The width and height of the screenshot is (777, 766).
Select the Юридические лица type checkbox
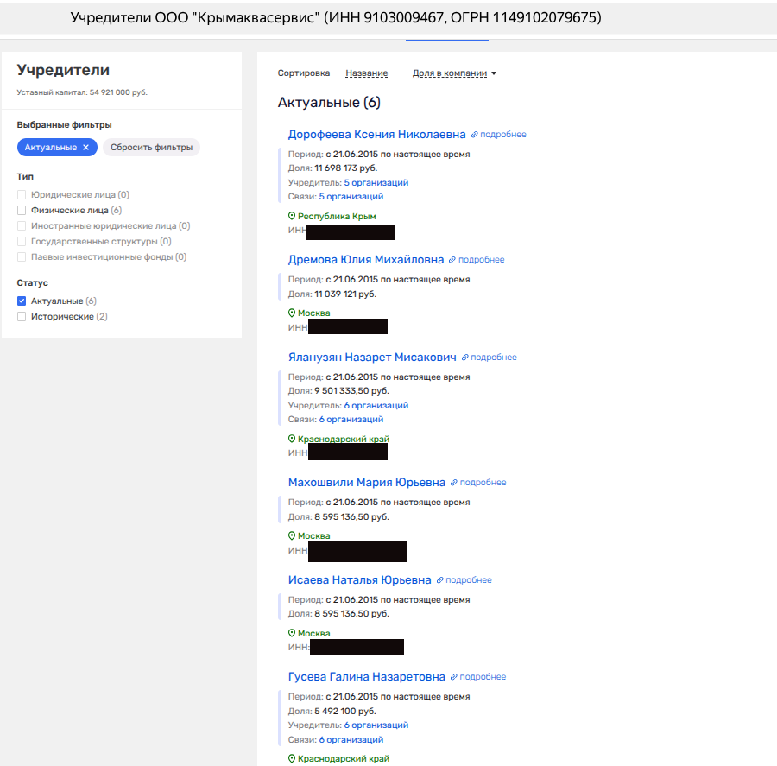click(x=22, y=195)
